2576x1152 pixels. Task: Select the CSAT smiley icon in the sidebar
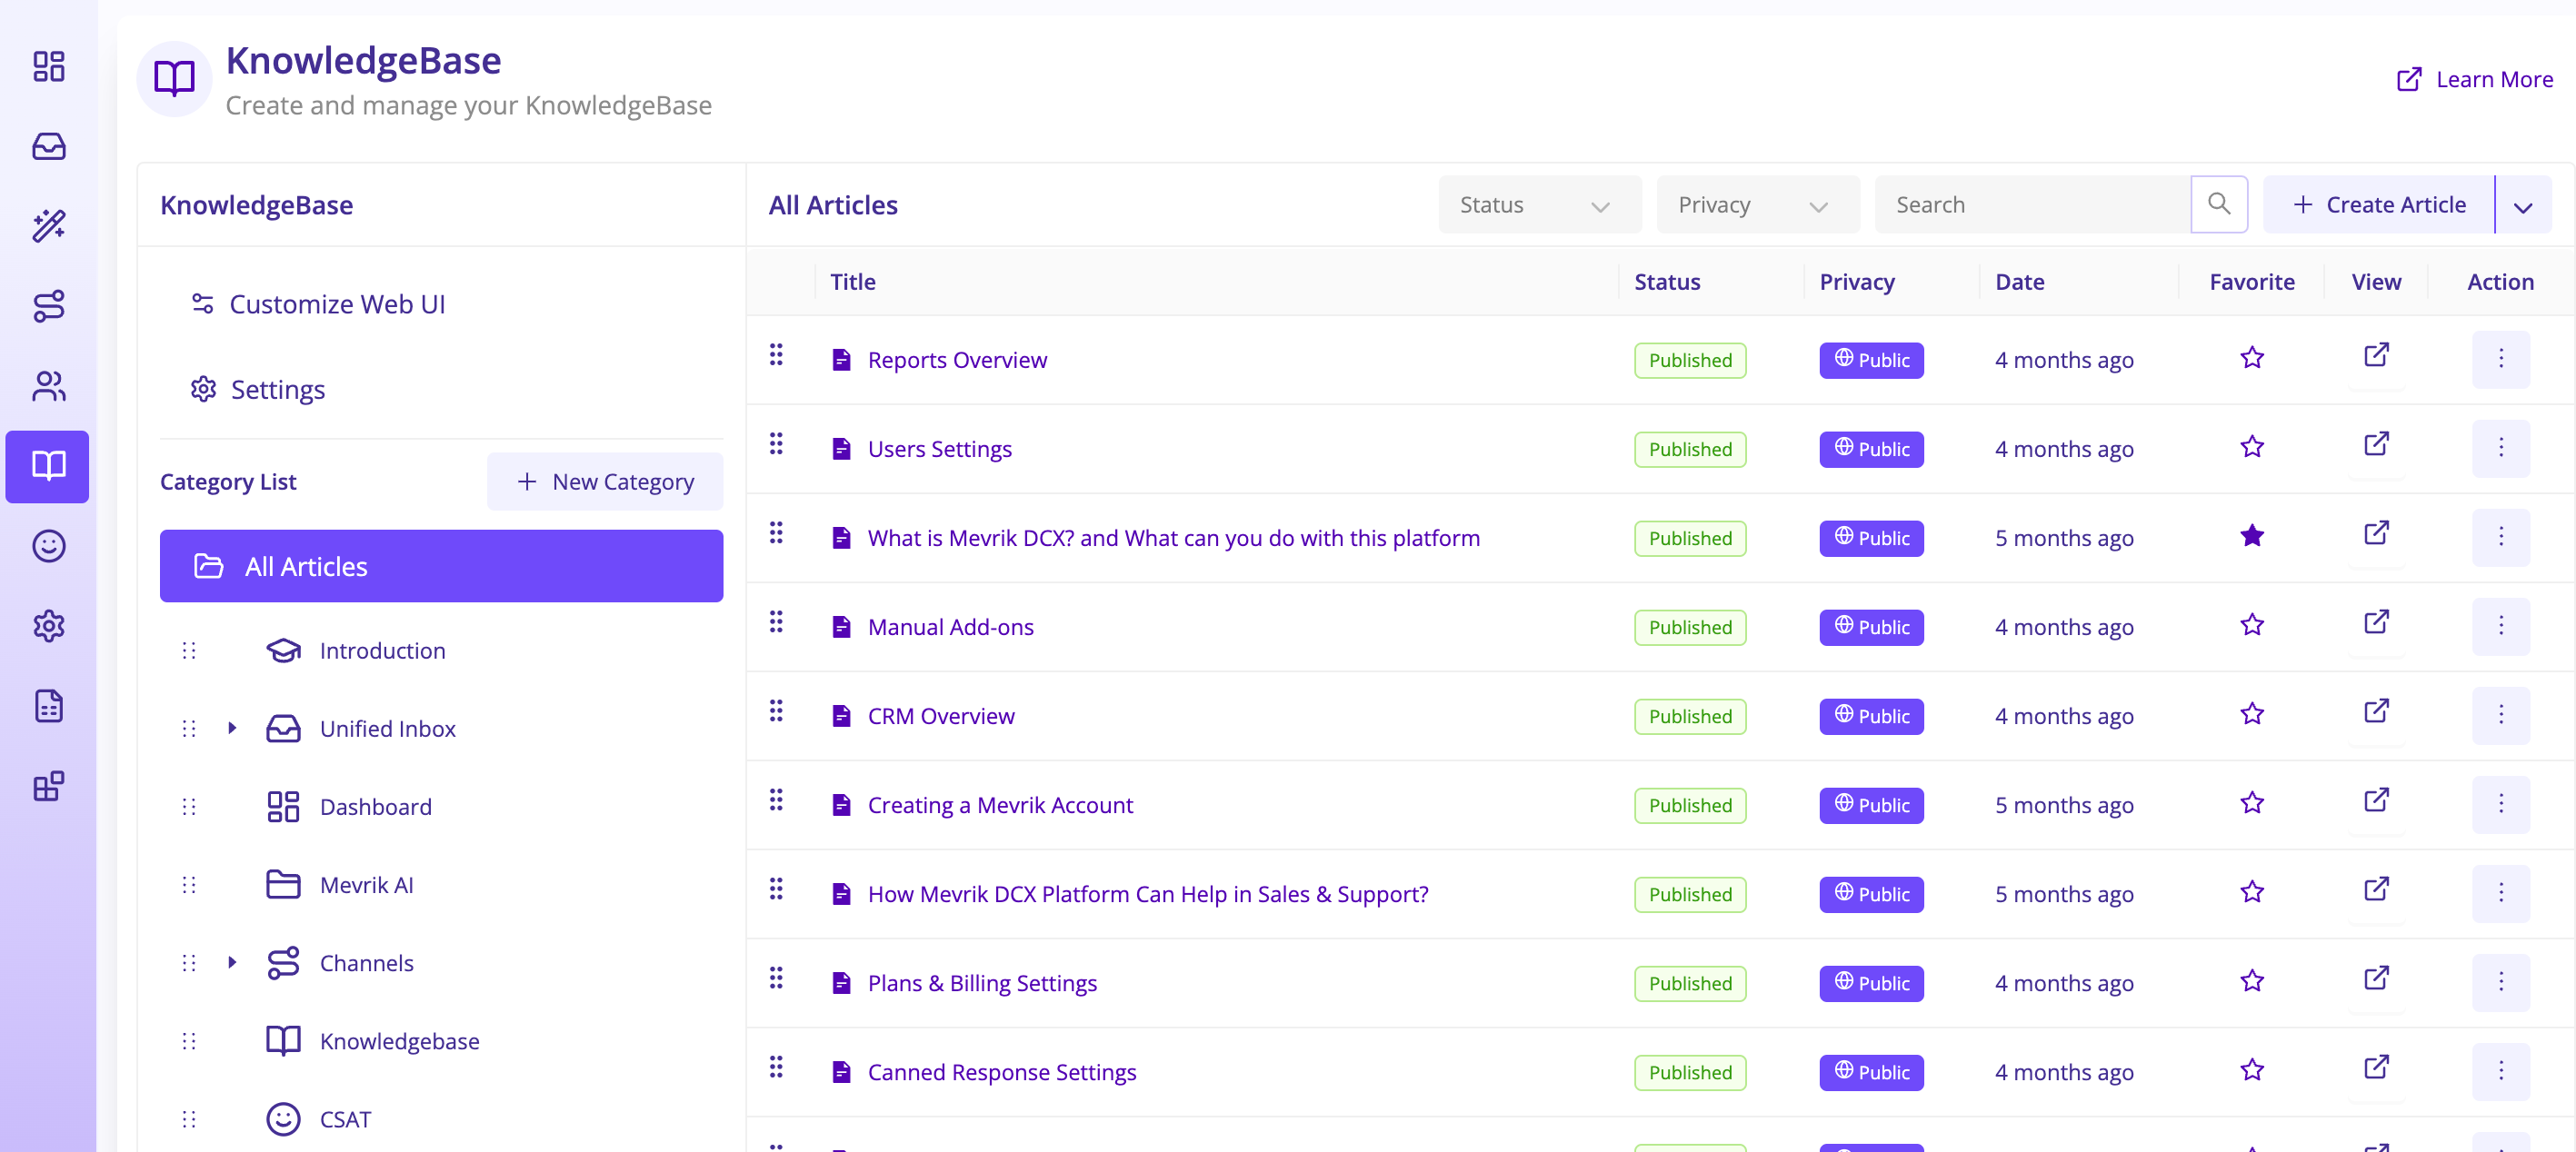tap(48, 547)
